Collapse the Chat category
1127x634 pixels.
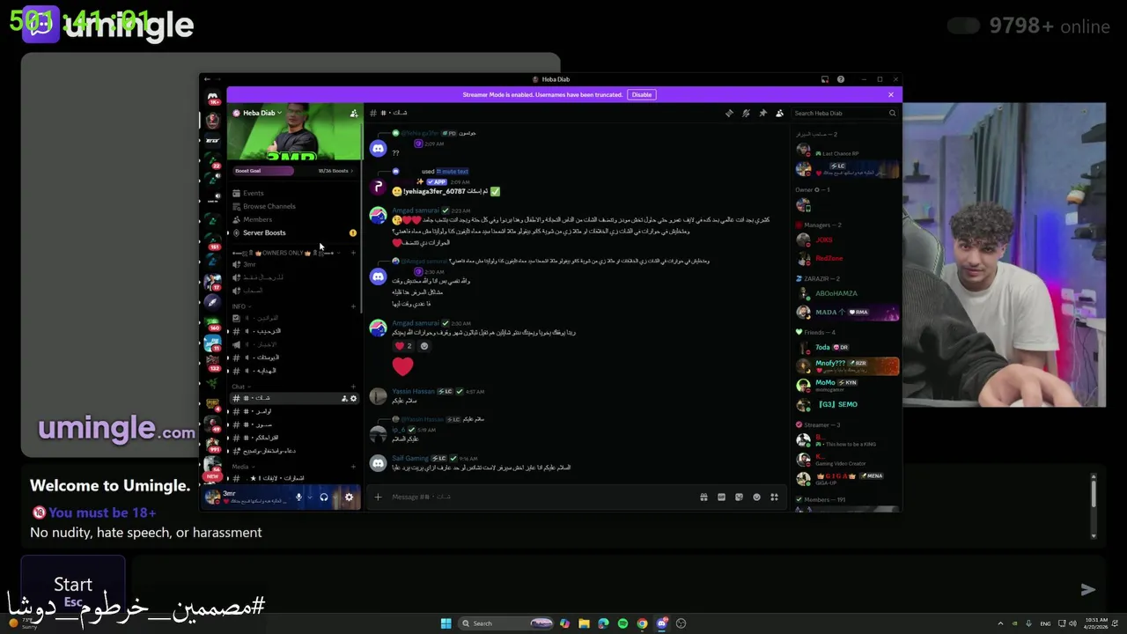tap(239, 387)
